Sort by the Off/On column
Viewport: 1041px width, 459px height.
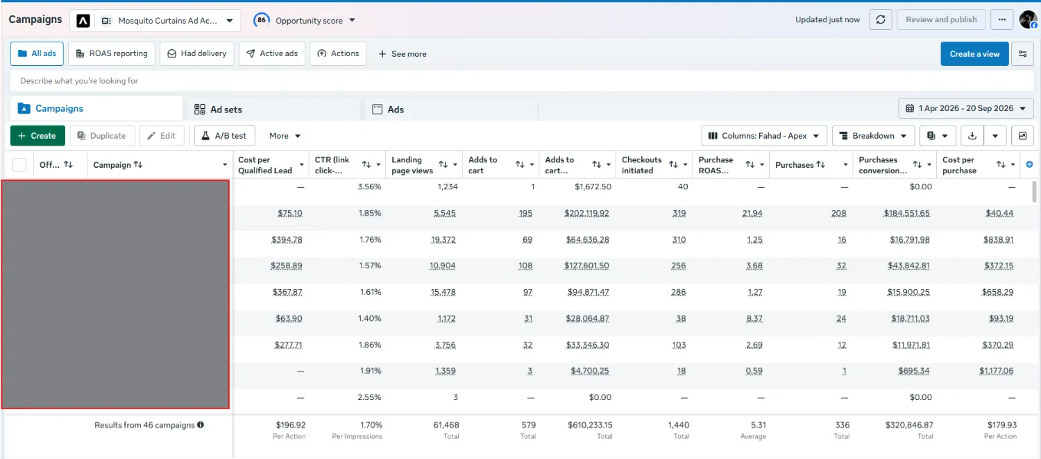[68, 165]
